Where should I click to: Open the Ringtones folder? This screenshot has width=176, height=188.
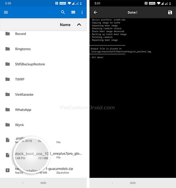click(43, 49)
